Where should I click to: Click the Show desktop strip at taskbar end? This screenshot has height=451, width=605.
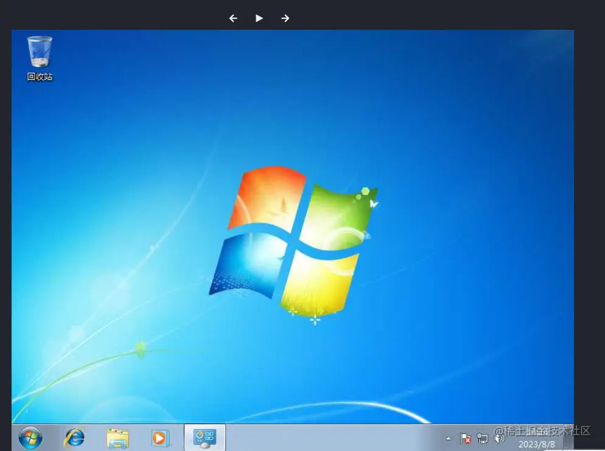tap(568, 438)
